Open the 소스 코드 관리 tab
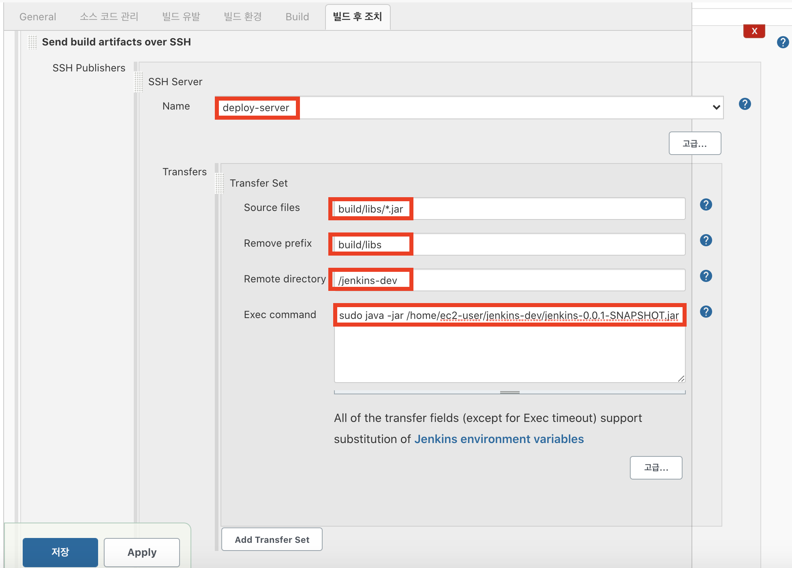 [109, 17]
